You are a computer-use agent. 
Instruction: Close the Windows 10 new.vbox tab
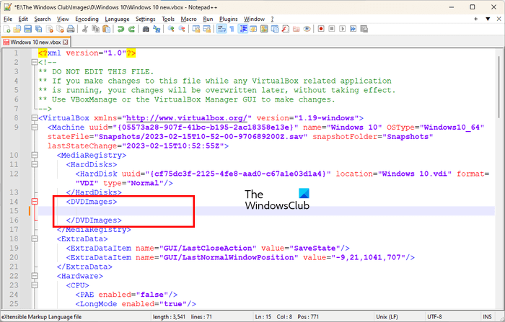click(x=66, y=43)
